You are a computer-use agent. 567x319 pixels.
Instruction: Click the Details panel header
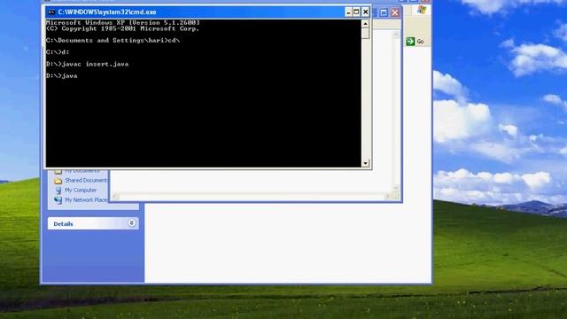coord(93,223)
